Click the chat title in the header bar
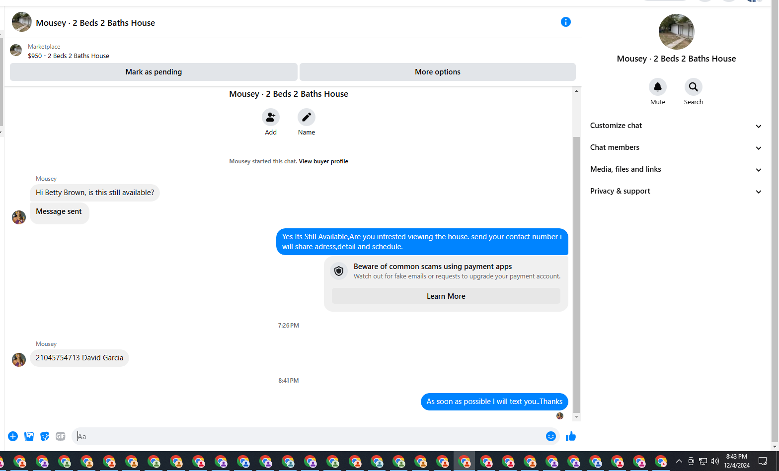Image resolution: width=779 pixels, height=471 pixels. [95, 23]
